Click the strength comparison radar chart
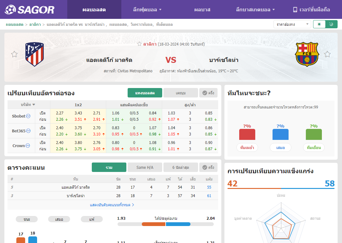The height and width of the screenshot is (243, 342). pos(281,223)
